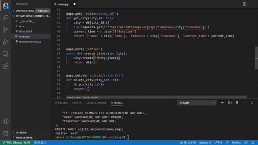Click the unsaved dot on main.py tab
258x145 pixels.
75,4
